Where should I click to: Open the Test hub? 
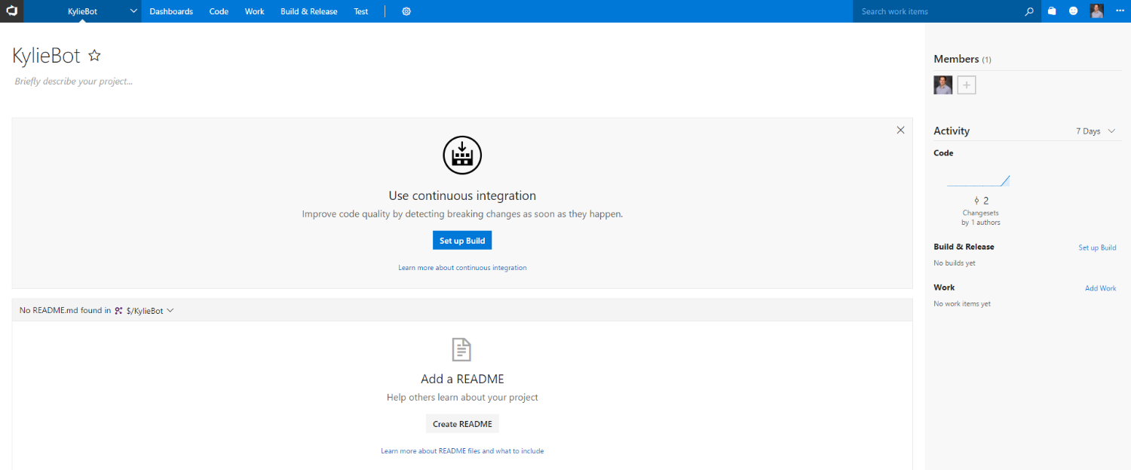[x=361, y=11]
